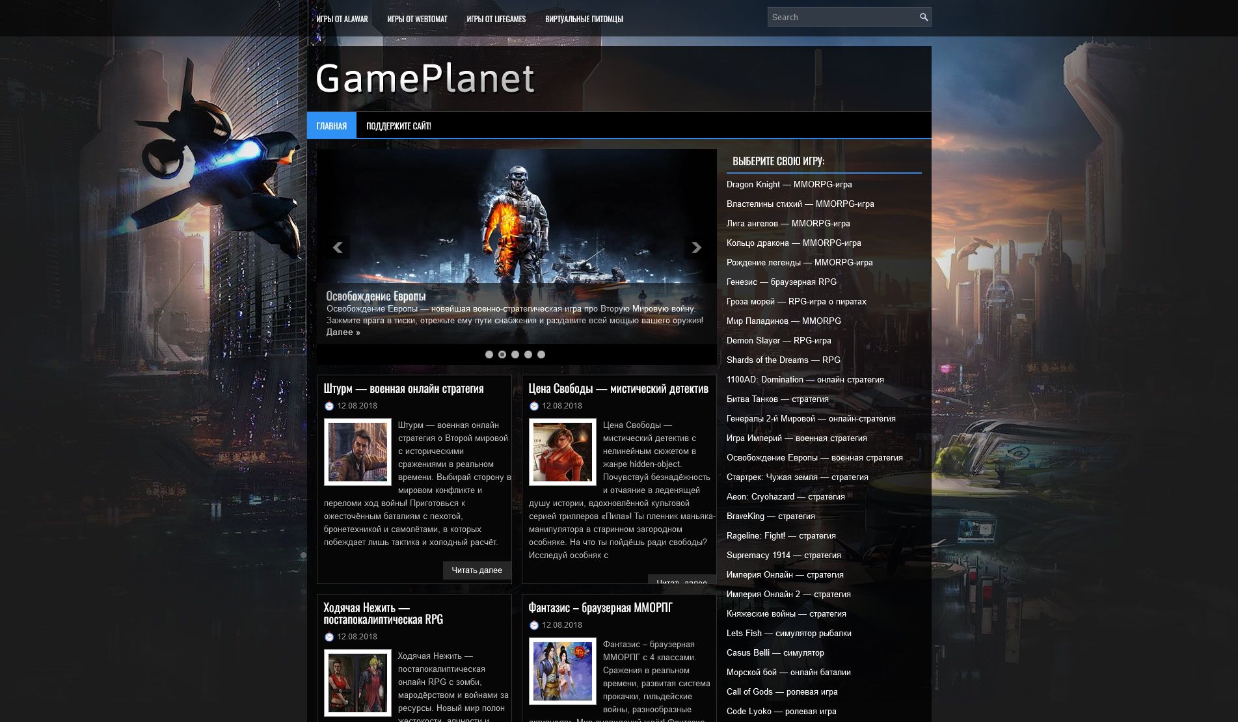Open Штурм — военная онлайн стратегия title
Image resolution: width=1238 pixels, height=722 pixels.
point(403,388)
